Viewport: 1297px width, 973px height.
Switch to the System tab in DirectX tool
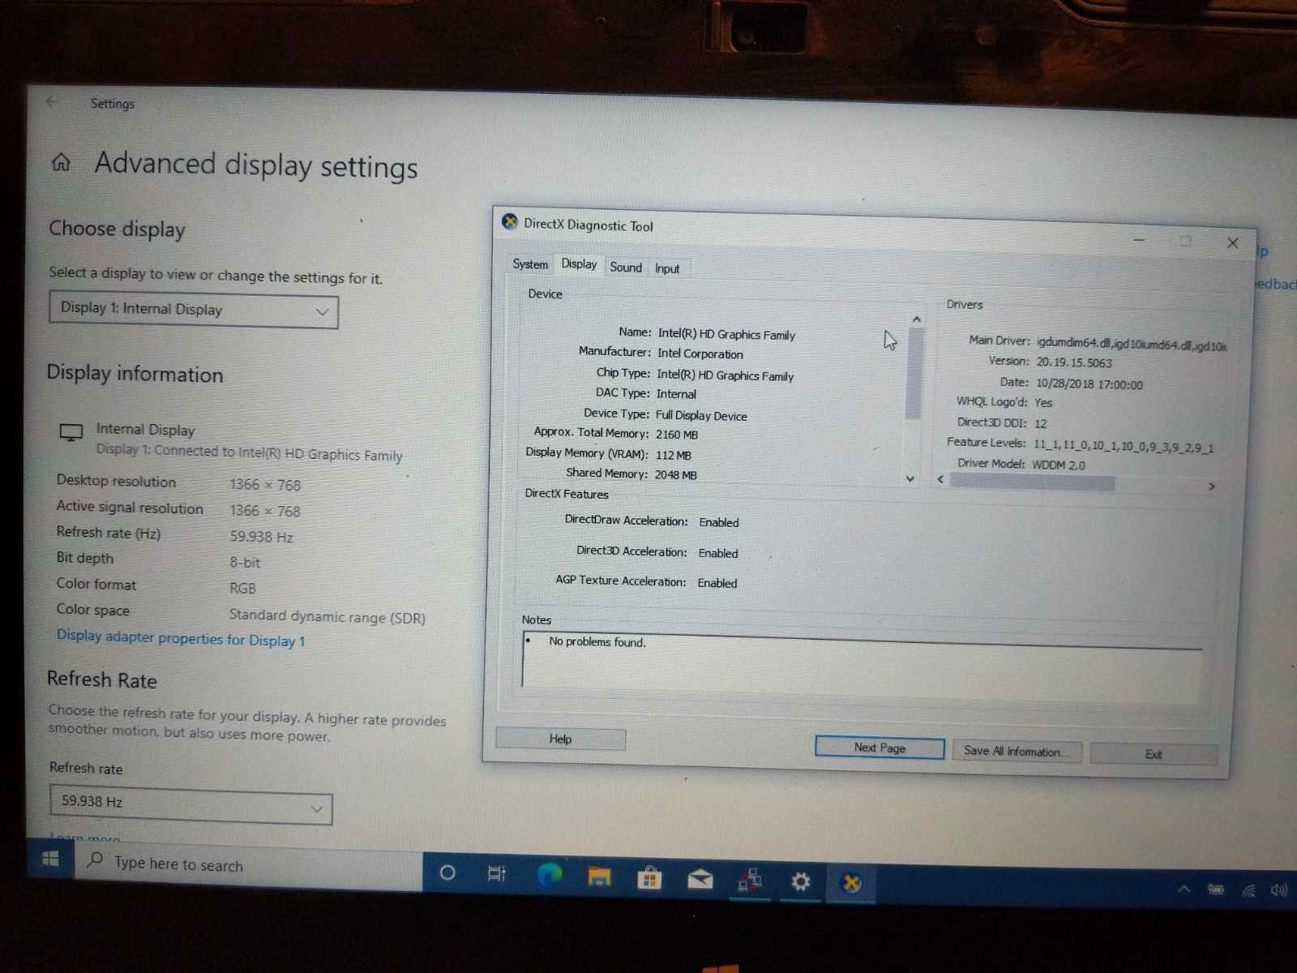[530, 264]
